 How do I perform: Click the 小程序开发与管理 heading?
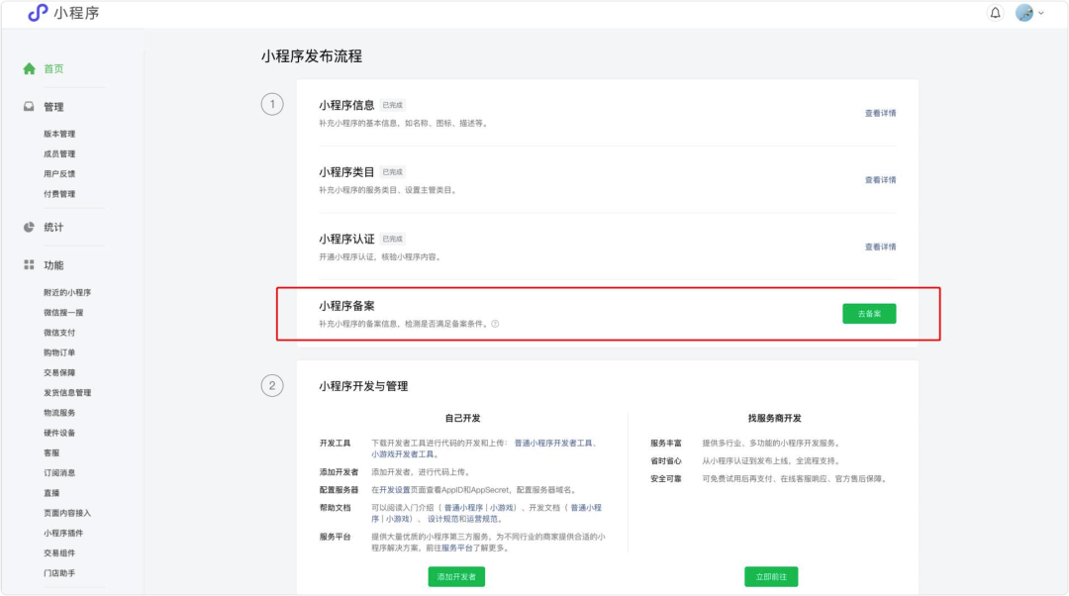363,387
